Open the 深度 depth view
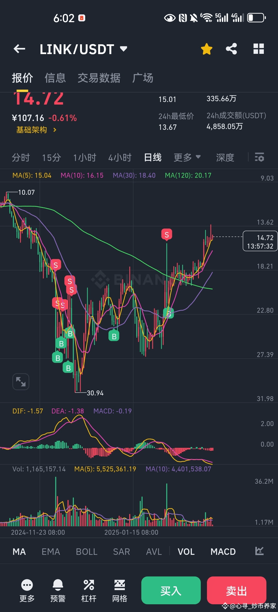Screen dimensions: 278x612 pos(225,157)
